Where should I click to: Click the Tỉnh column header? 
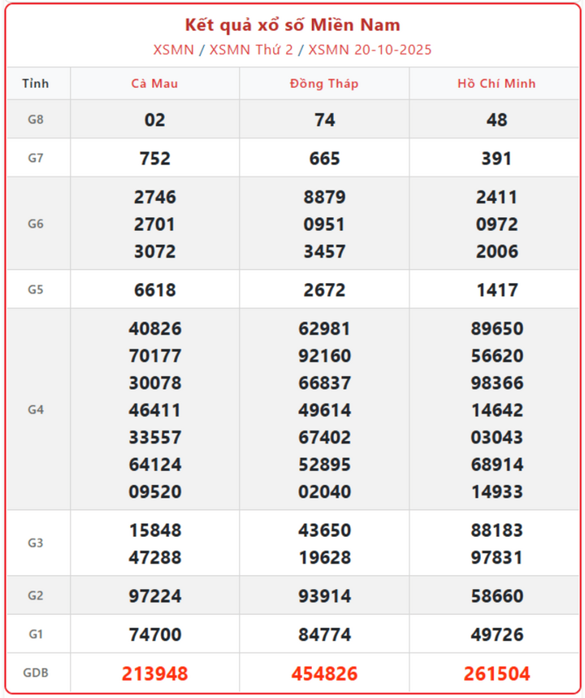(x=36, y=84)
